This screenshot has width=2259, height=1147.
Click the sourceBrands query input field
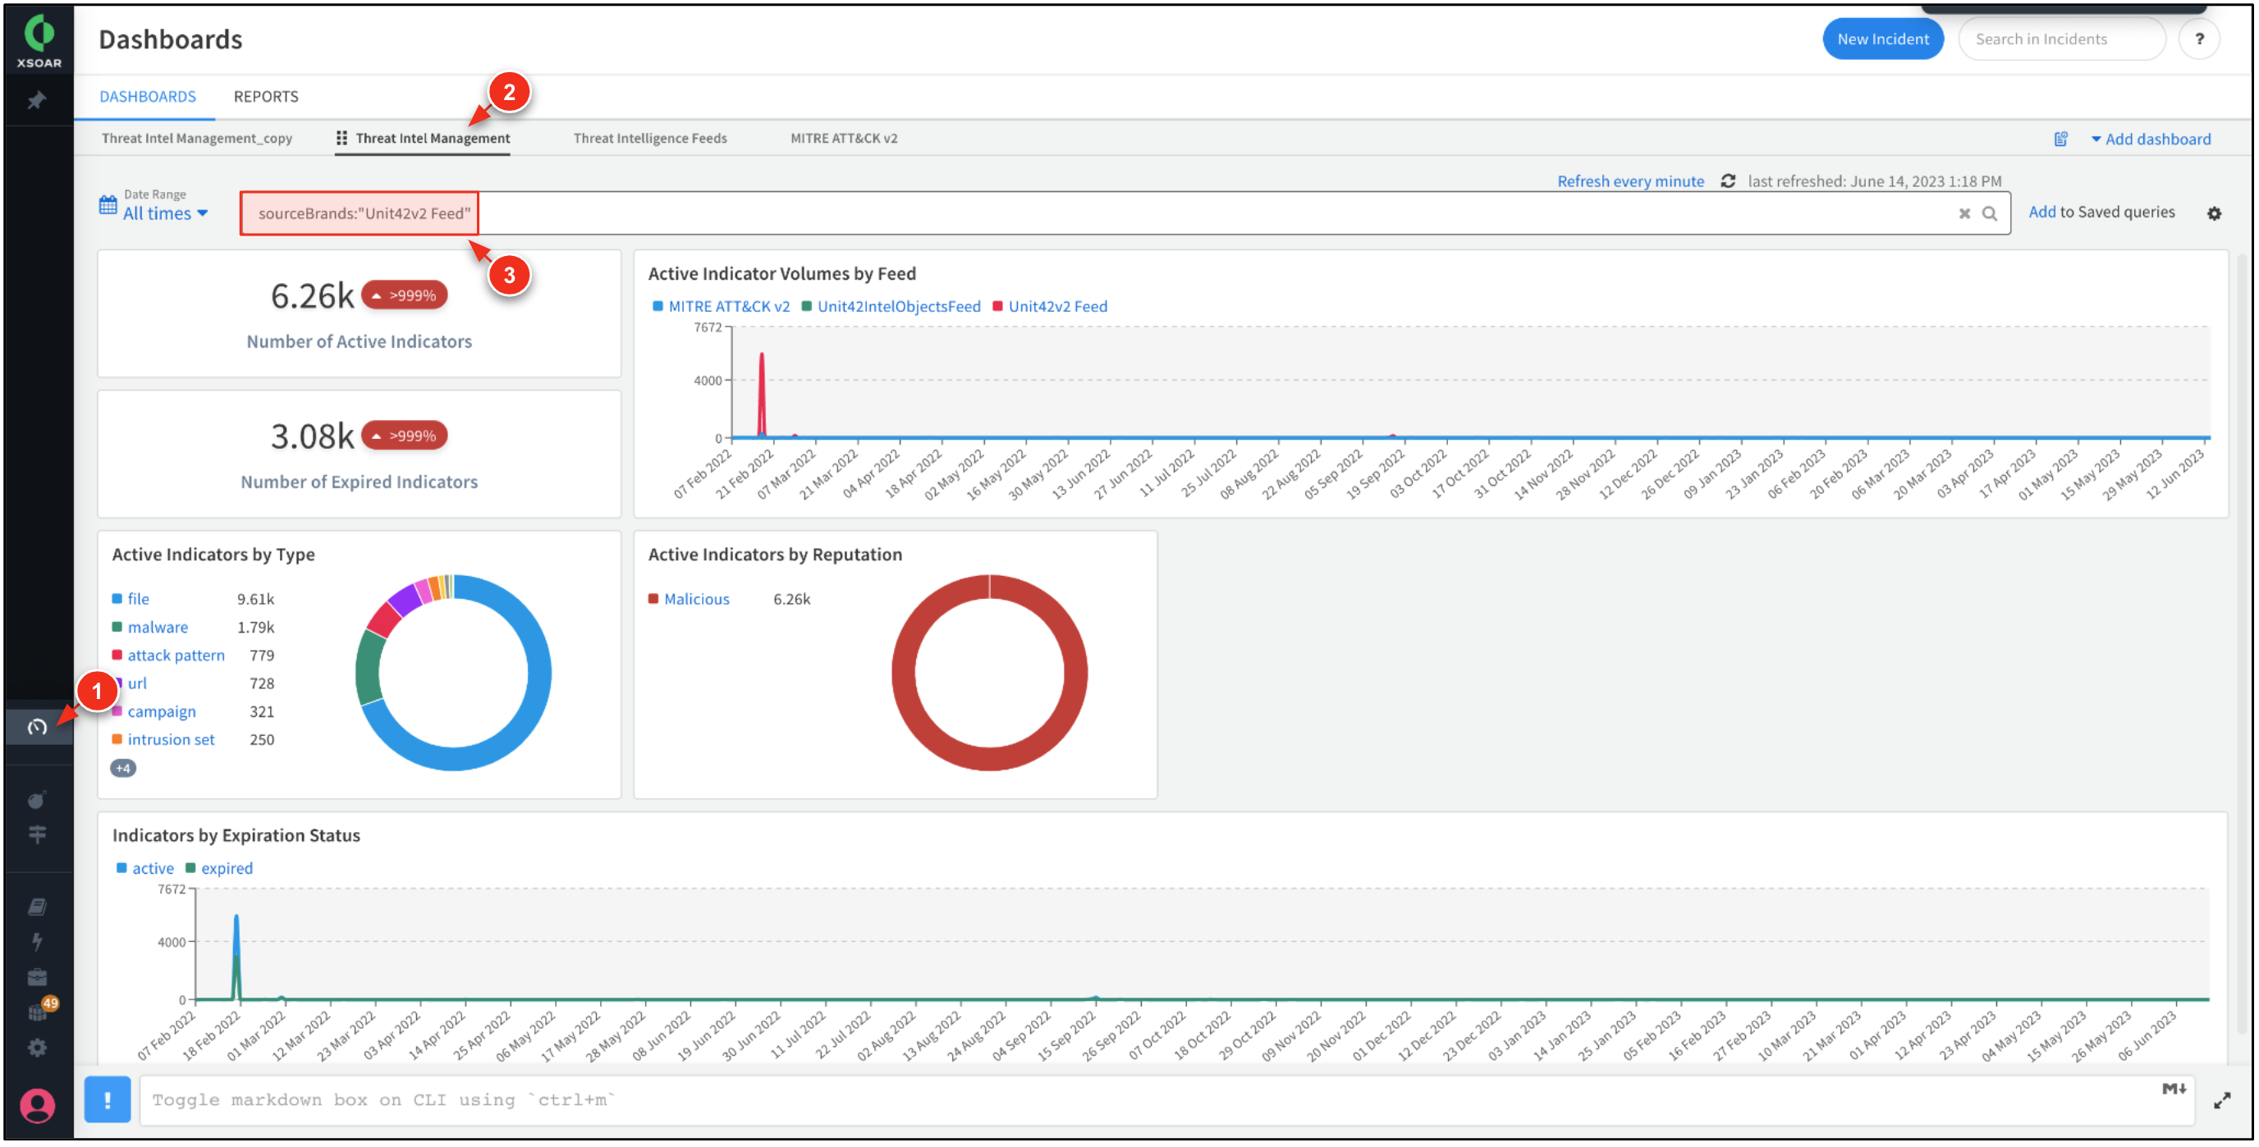[1125, 214]
